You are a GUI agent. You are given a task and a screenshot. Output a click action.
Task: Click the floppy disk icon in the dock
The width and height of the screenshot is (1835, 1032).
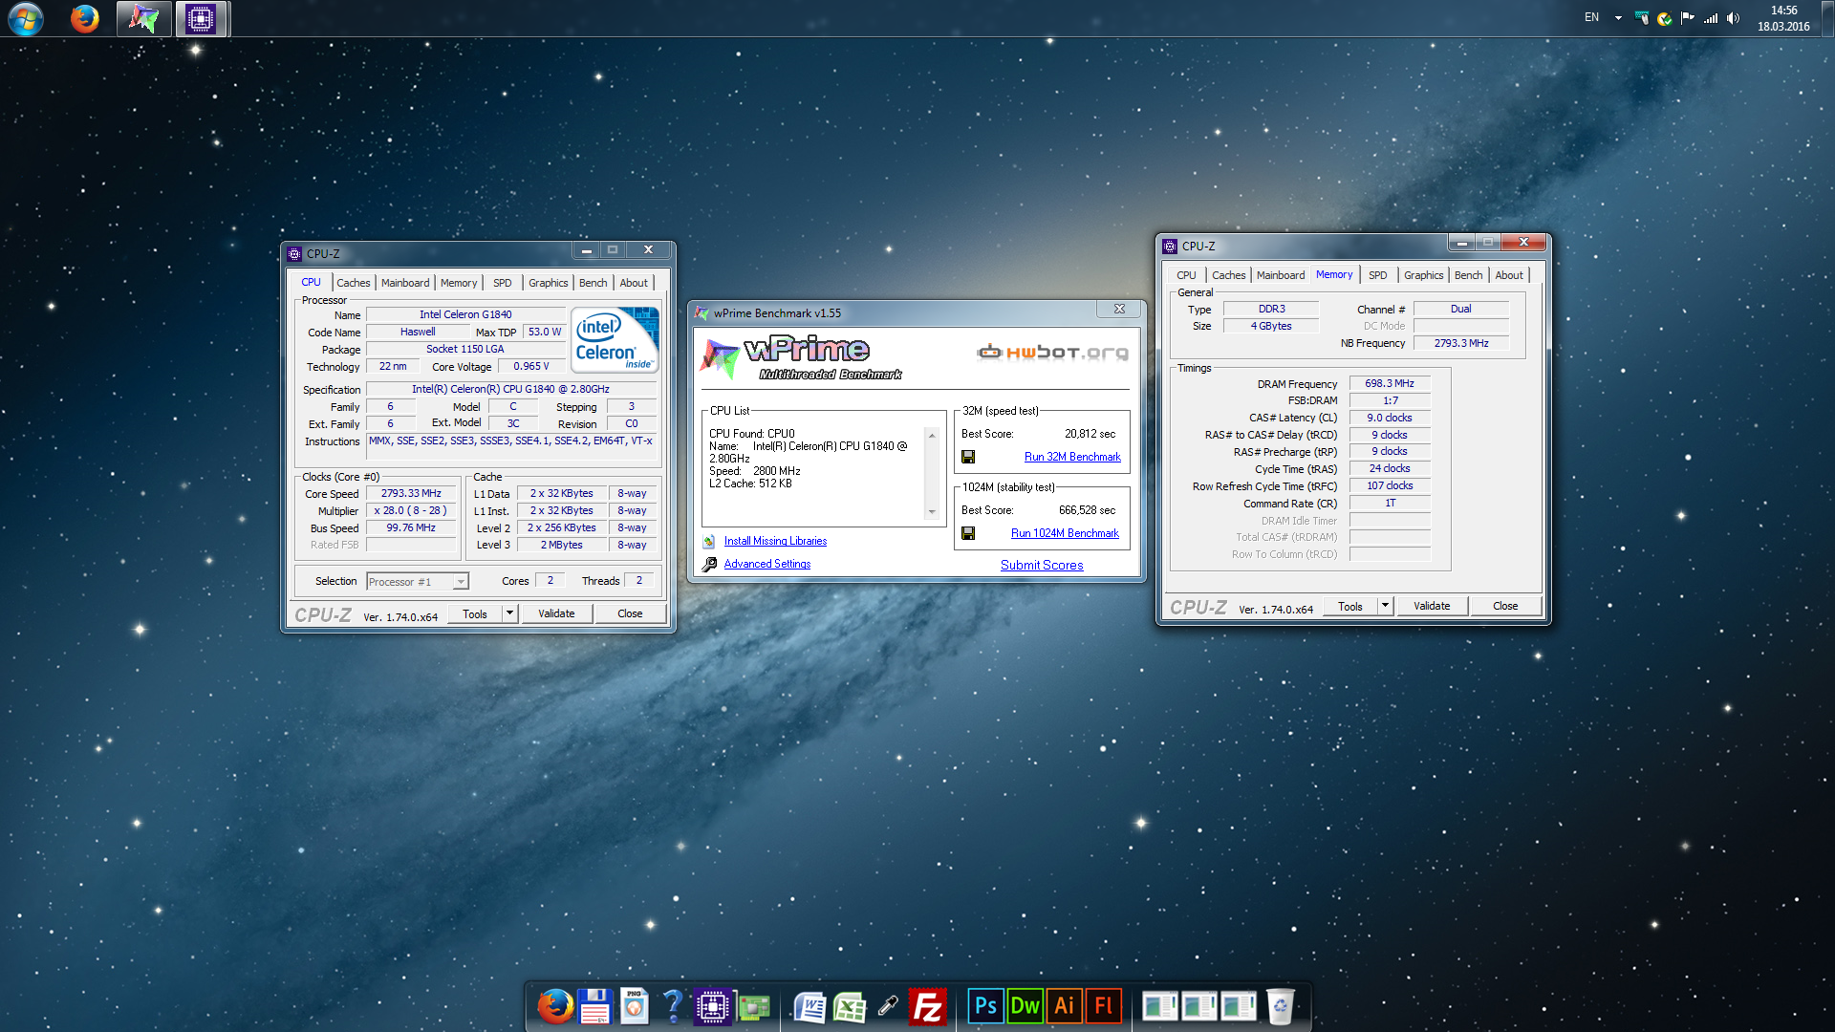pyautogui.click(x=594, y=1006)
